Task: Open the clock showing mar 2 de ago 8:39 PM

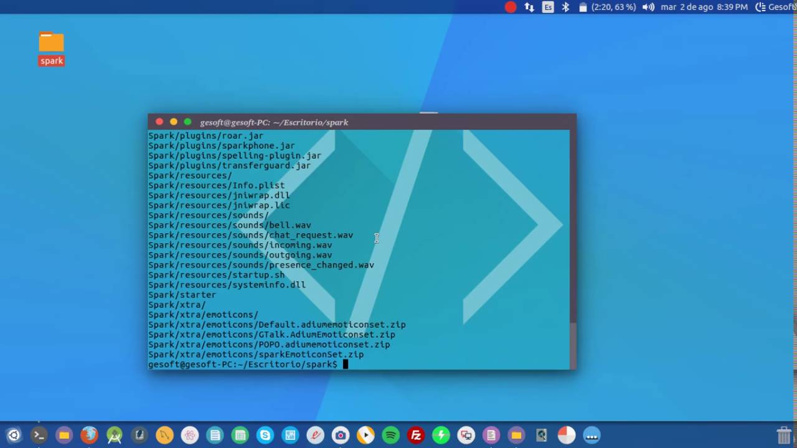Action: coord(704,7)
